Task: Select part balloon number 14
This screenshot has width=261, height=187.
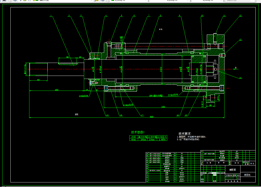Action: click(x=240, y=78)
